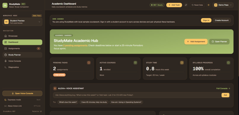Click the Study Time clock icon
The image size is (239, 115).
coord(182,63)
